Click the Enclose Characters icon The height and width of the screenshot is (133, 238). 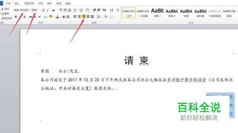point(68,17)
